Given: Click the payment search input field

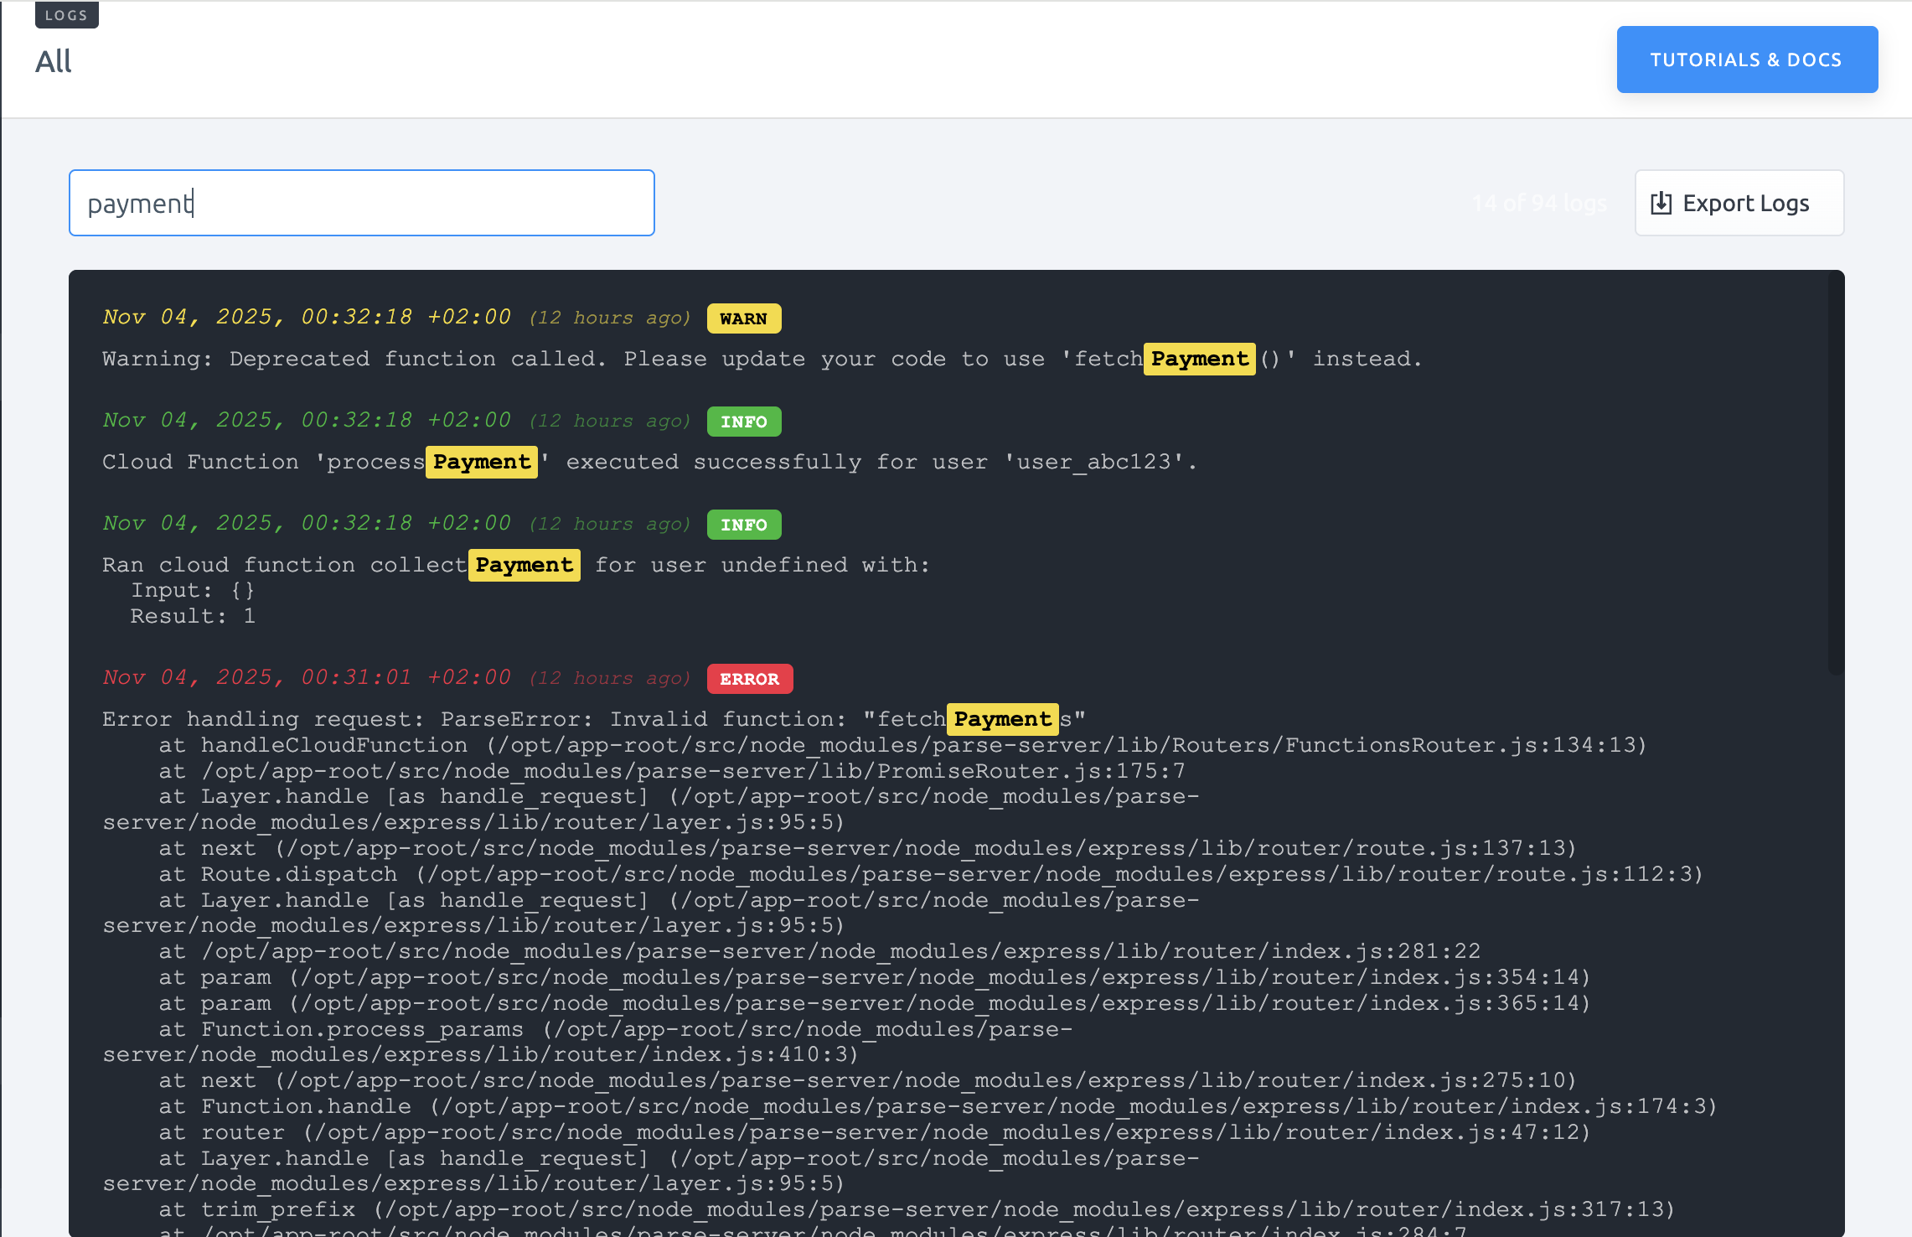Looking at the screenshot, I should coord(360,202).
